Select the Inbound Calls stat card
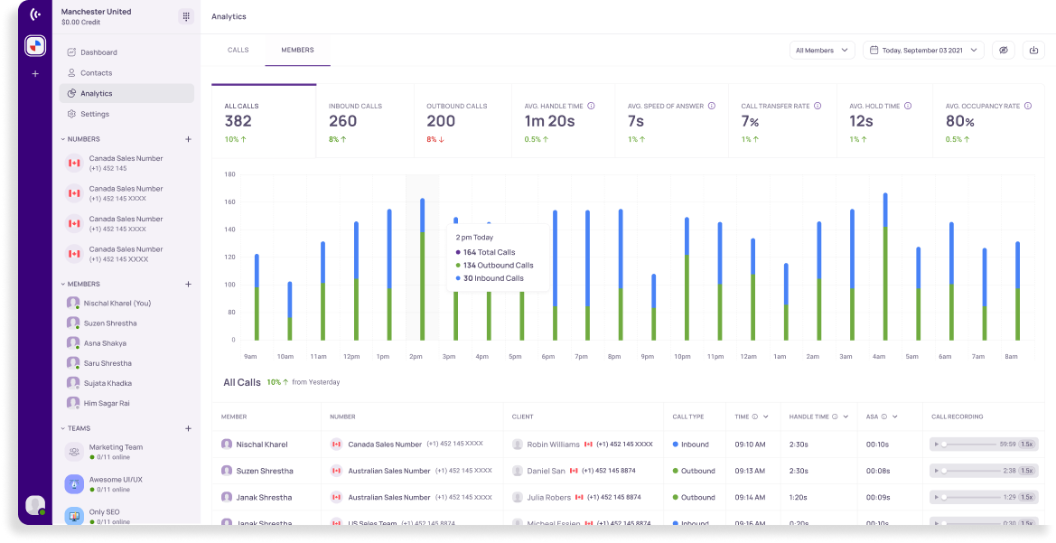Screen dimensions: 1056x543 pos(365,122)
